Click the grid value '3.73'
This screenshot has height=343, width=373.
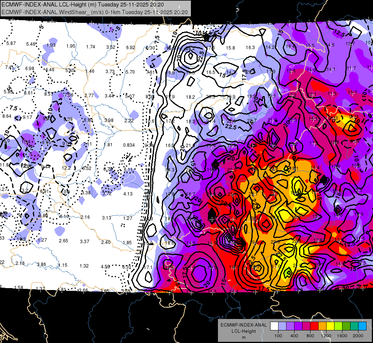click(110, 71)
